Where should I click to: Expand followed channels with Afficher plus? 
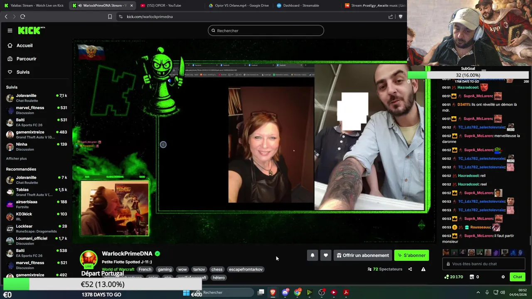coord(16,159)
